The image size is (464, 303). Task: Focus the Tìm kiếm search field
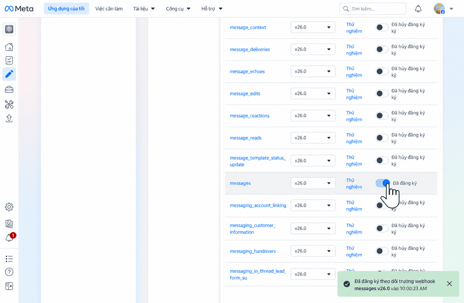[373, 9]
